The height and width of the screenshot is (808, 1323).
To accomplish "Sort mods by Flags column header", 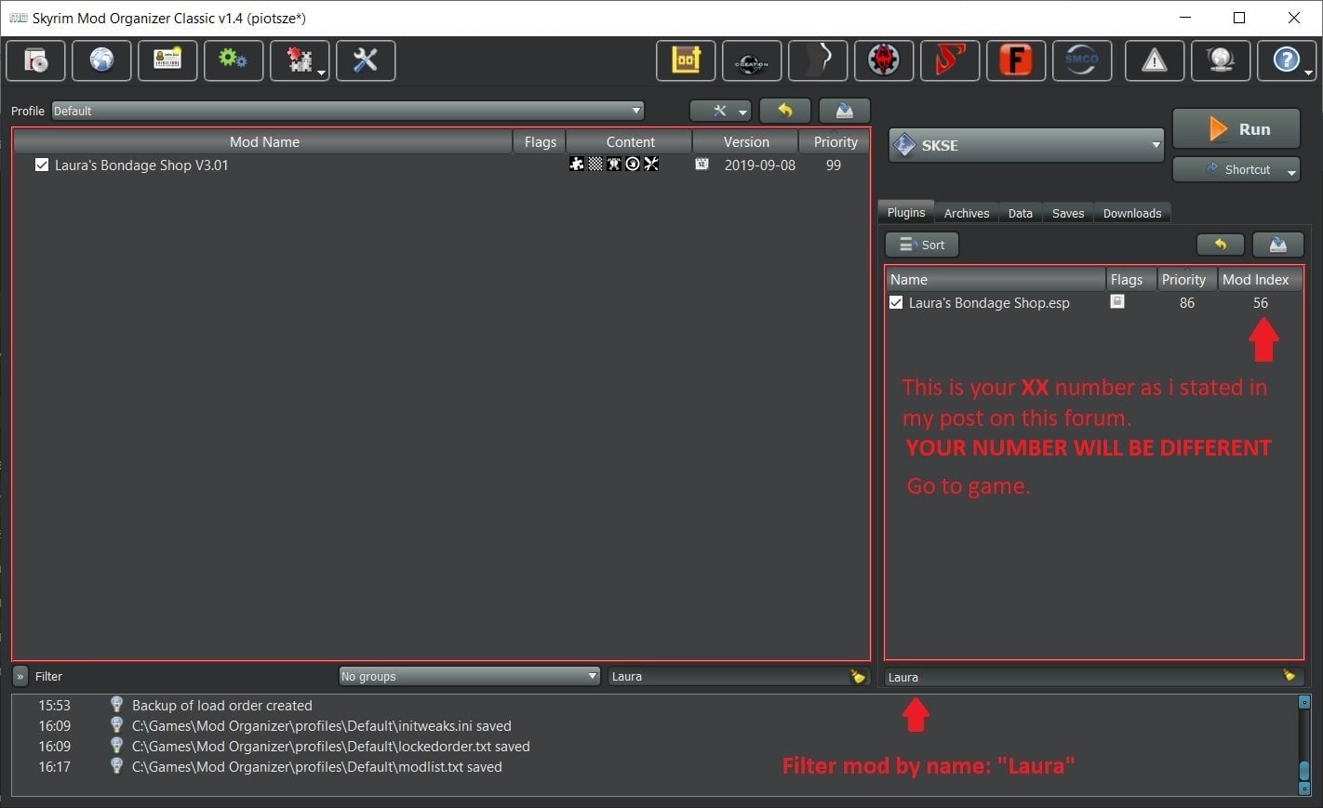I will tap(540, 141).
